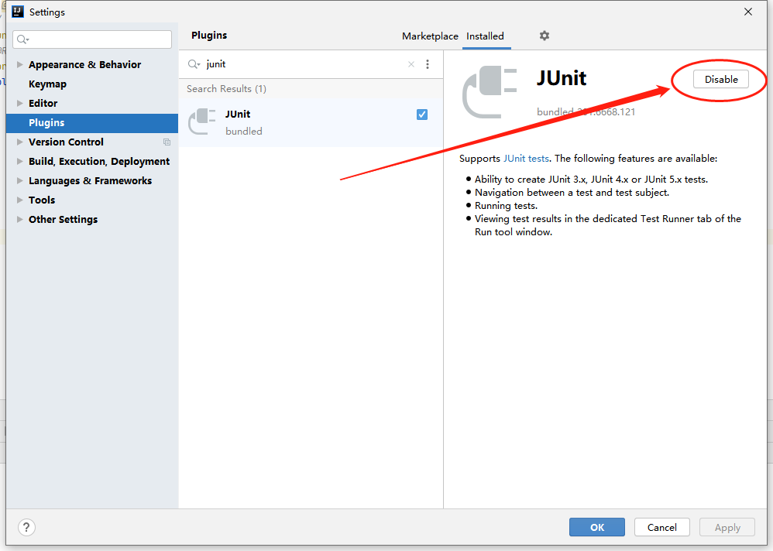Cancel the Settings dialog
Screen dimensions: 773x551
pos(661,527)
